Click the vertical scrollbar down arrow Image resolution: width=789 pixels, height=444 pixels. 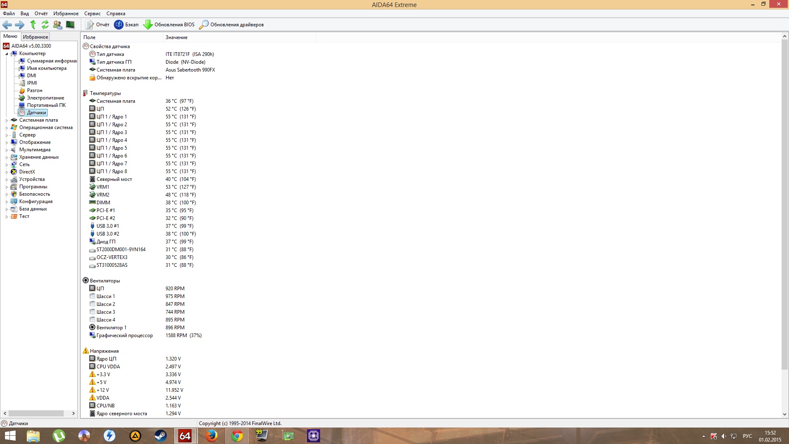click(x=784, y=414)
